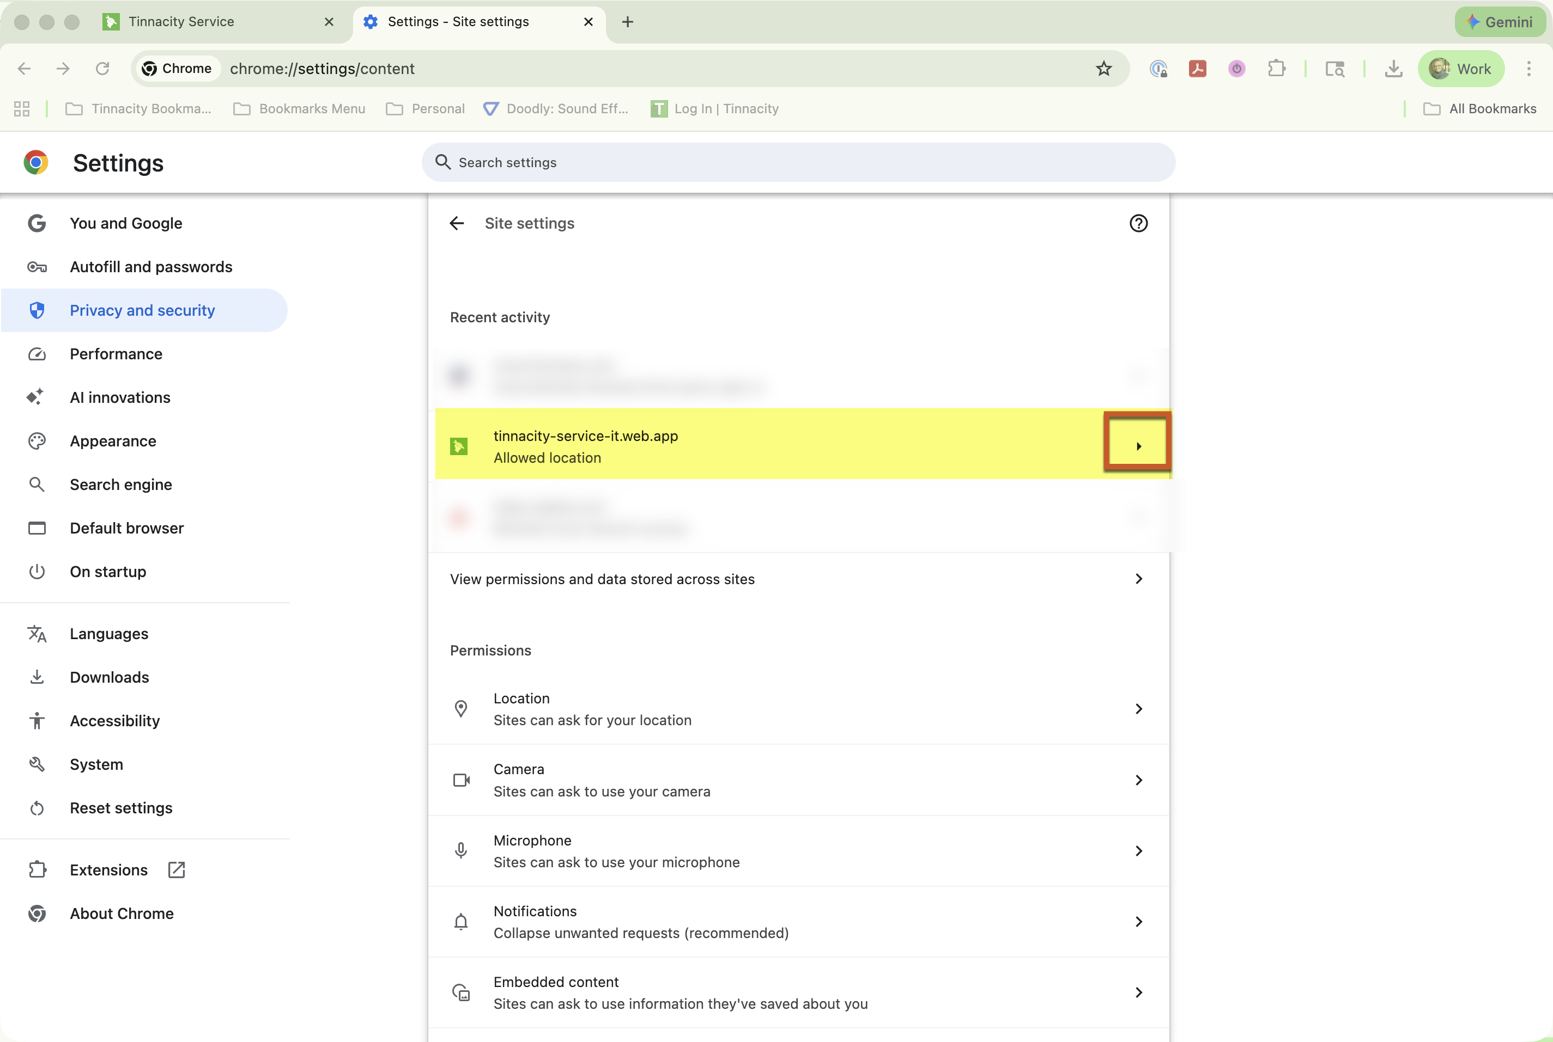Go back using Site settings back arrow
The width and height of the screenshot is (1553, 1042).
tap(457, 223)
